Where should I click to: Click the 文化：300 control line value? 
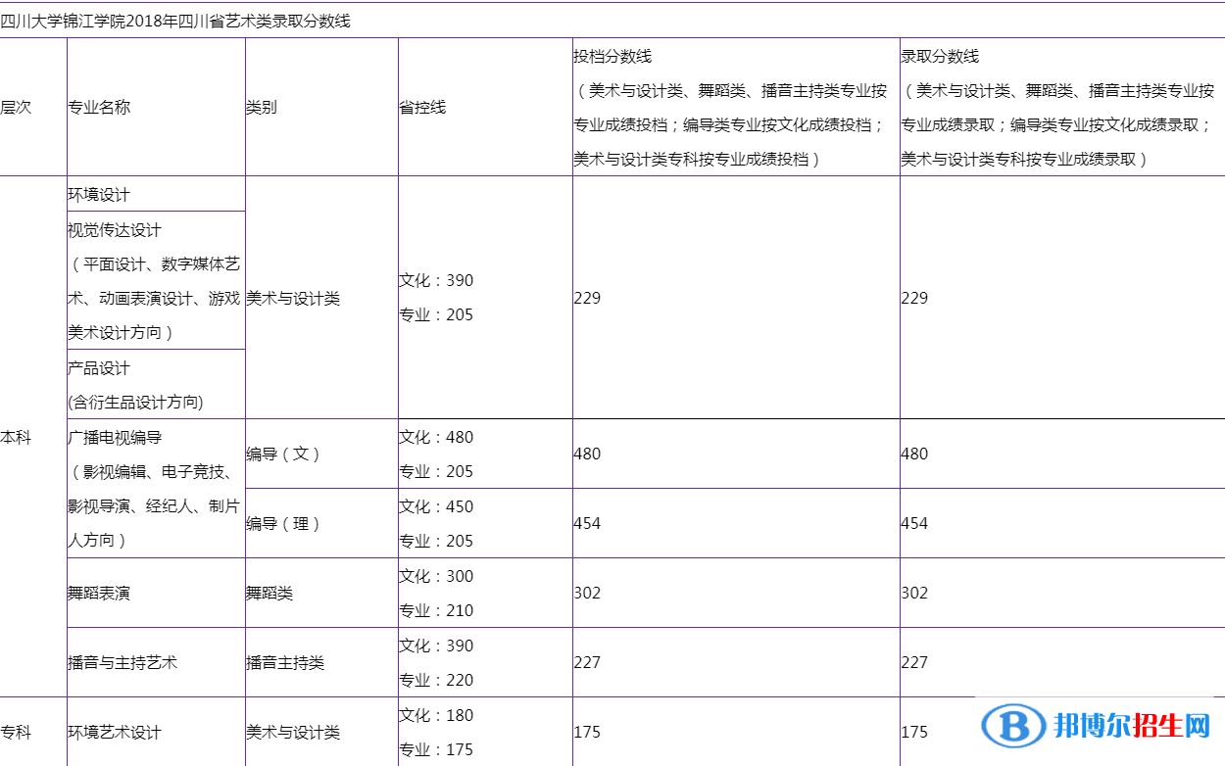click(x=436, y=576)
